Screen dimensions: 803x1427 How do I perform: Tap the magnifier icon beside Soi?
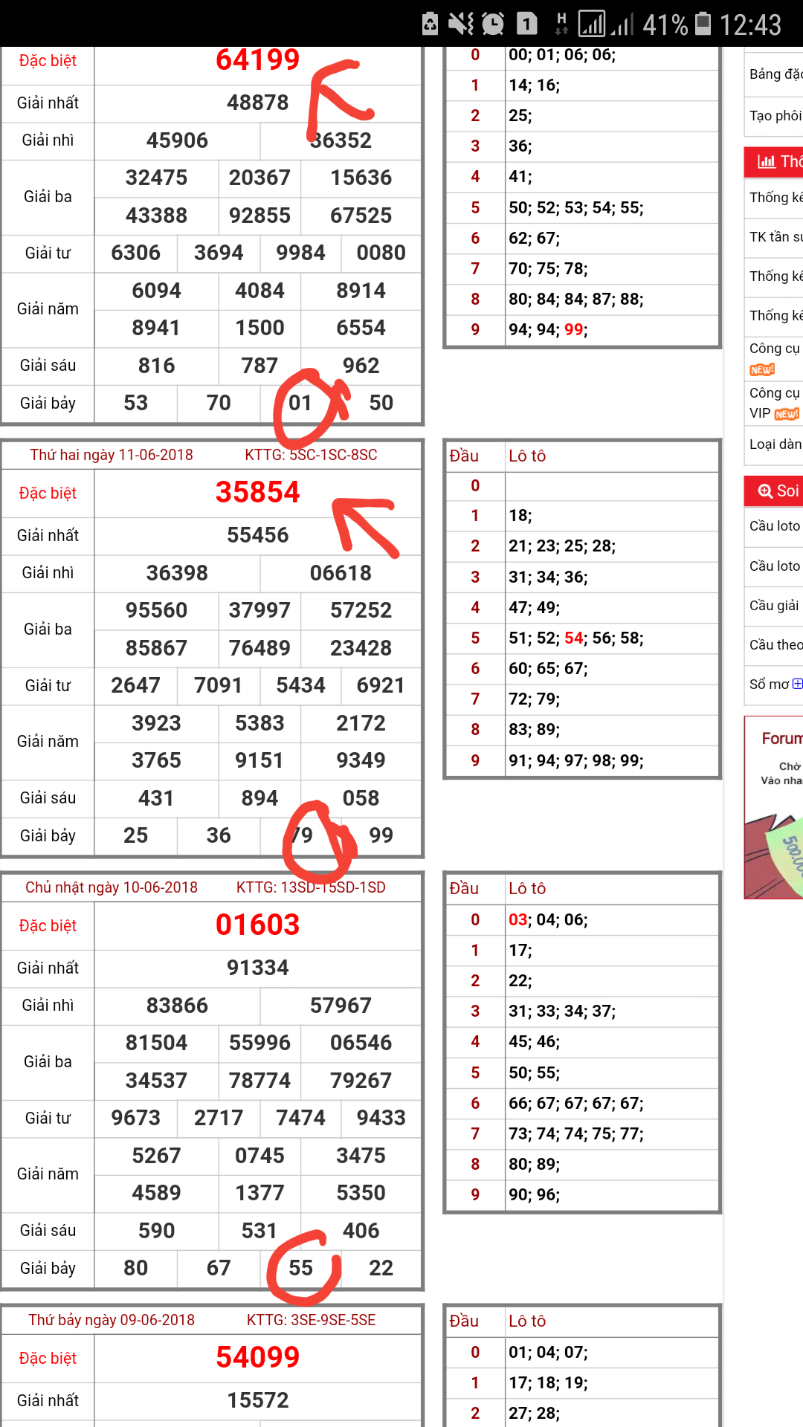pos(765,491)
